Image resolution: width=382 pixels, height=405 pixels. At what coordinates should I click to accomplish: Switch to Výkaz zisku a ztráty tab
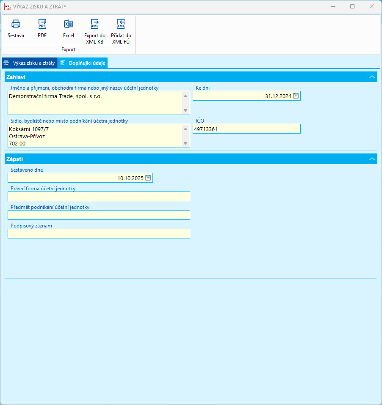click(30, 63)
